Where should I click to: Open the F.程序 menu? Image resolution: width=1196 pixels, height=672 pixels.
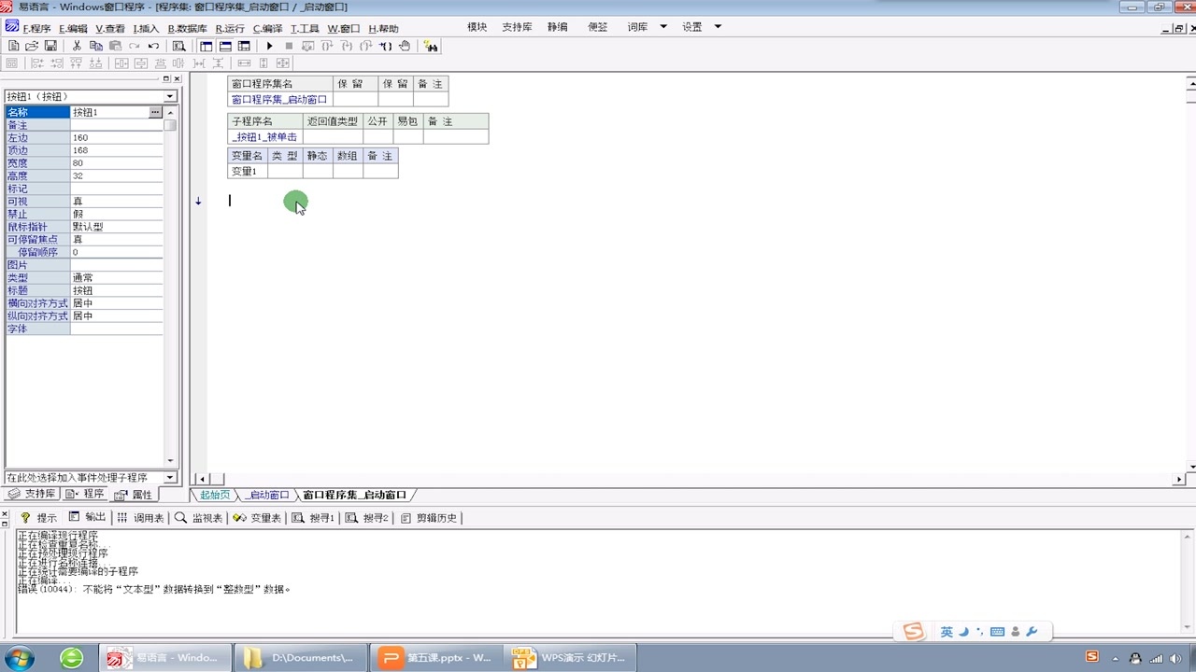tap(36, 29)
